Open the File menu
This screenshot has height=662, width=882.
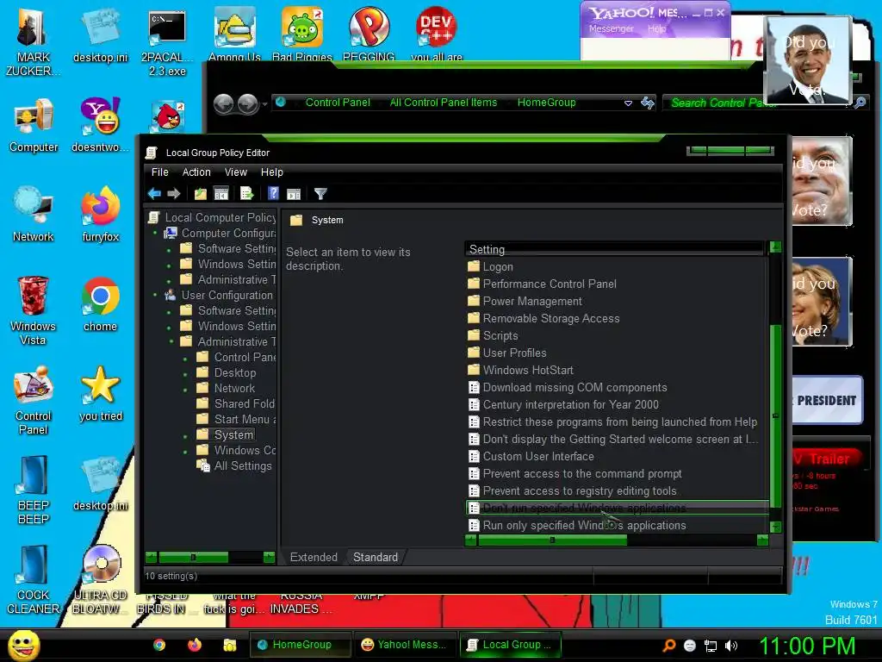pos(159,172)
